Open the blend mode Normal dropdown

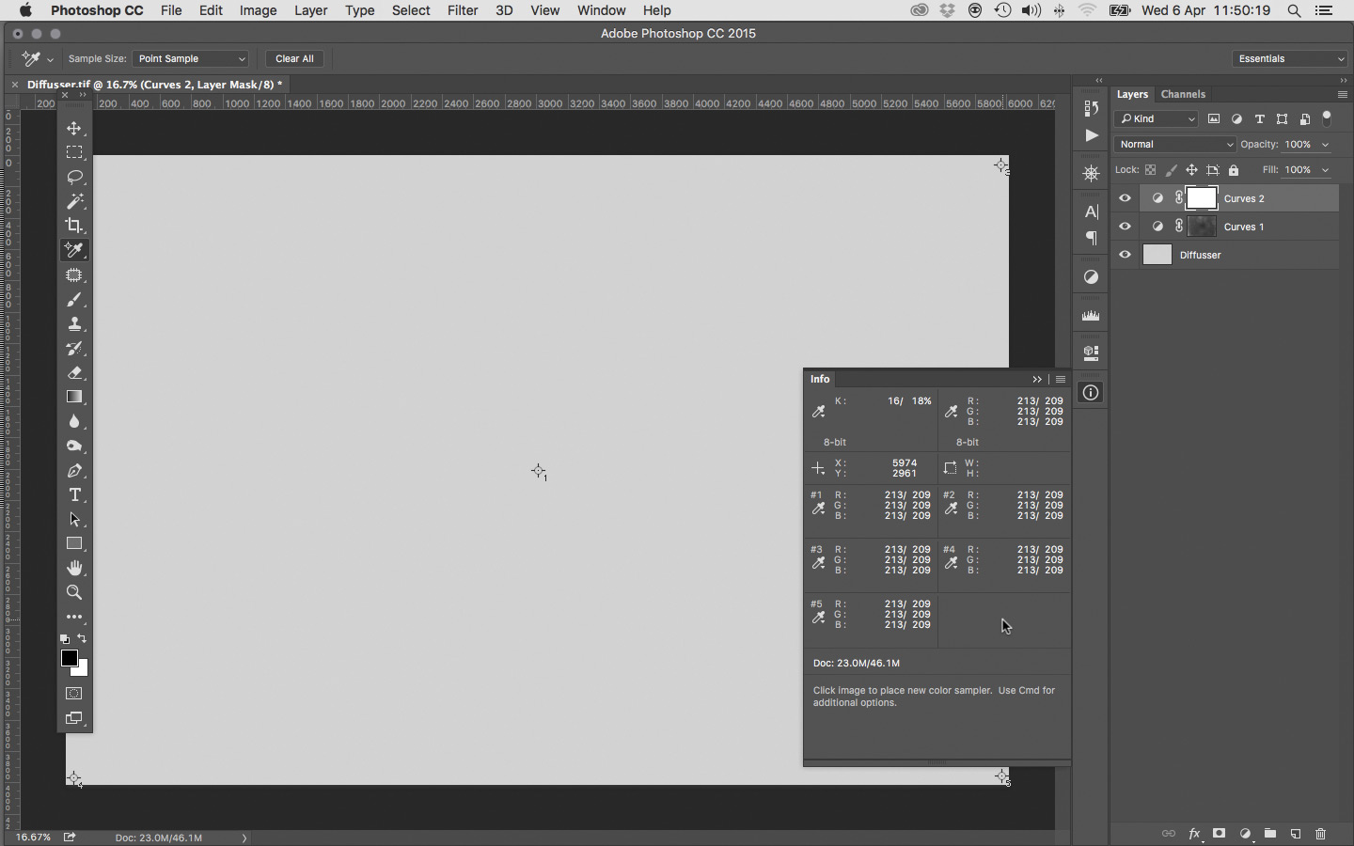(x=1175, y=145)
